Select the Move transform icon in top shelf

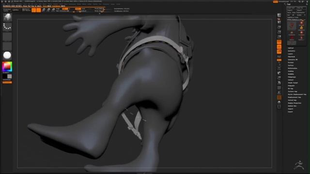(44, 10)
